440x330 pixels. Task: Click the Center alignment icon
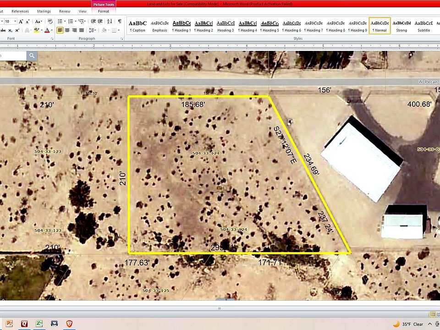point(67,30)
